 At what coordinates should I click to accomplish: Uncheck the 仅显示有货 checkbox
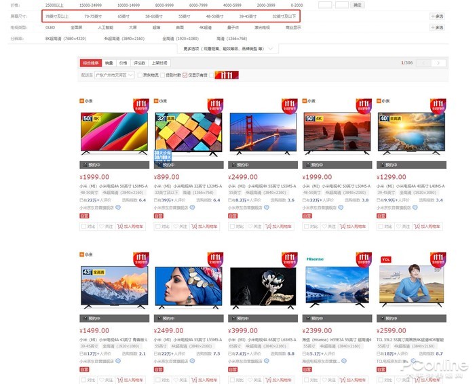click(185, 75)
